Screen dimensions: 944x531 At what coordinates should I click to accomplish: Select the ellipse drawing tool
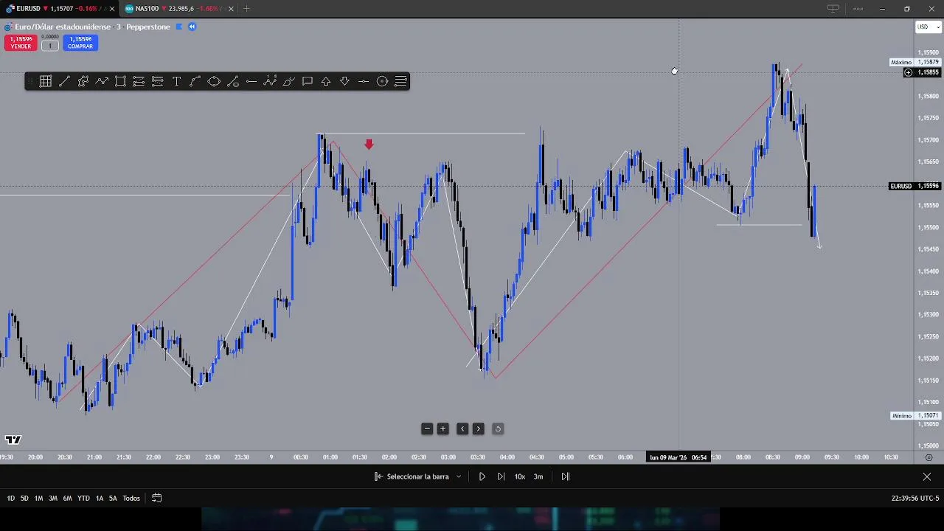[214, 81]
